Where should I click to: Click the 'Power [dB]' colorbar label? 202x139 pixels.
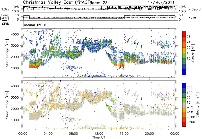click(193, 53)
